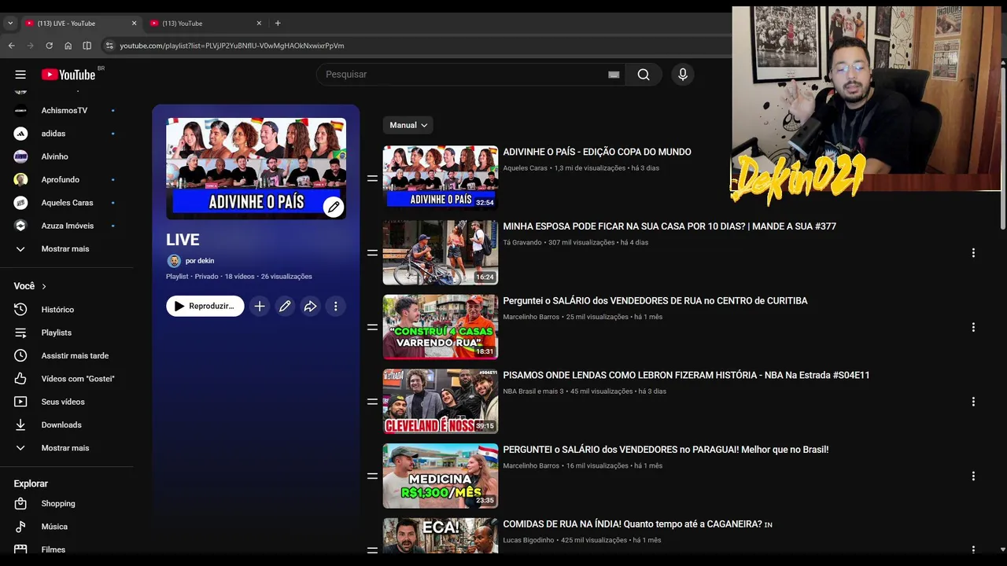Open options for NBA Na Estrada video
The width and height of the screenshot is (1007, 566).
[973, 402]
